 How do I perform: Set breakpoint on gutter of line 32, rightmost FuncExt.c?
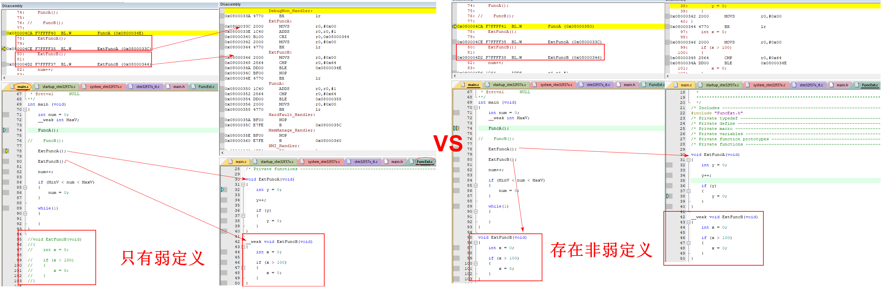coord(669,165)
